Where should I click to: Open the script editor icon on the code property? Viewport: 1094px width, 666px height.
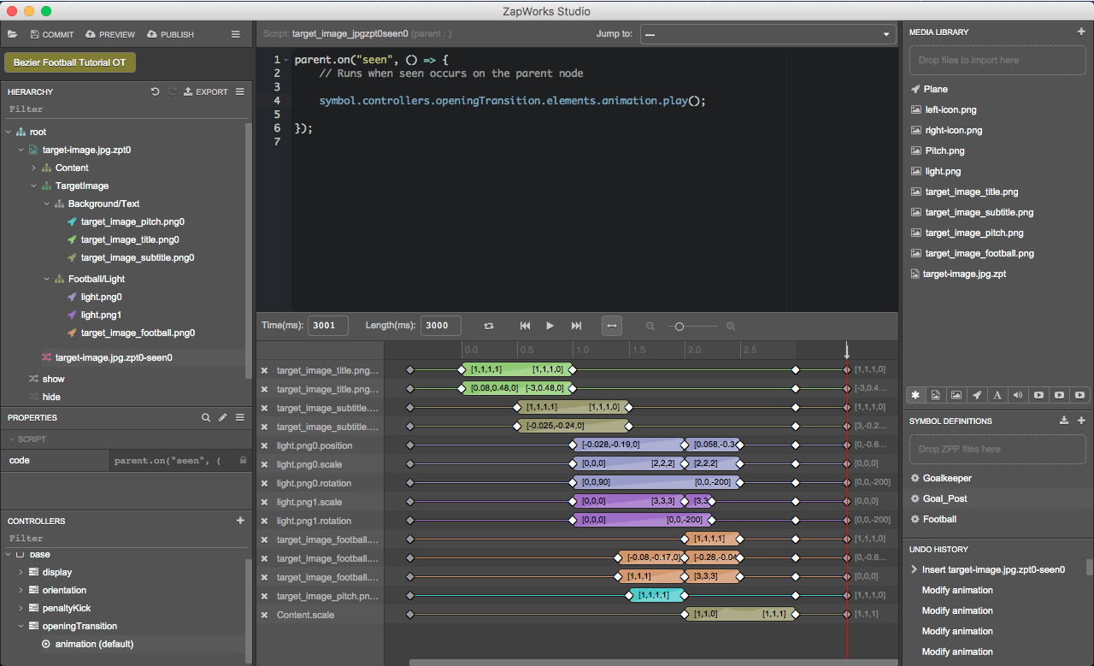tap(222, 417)
